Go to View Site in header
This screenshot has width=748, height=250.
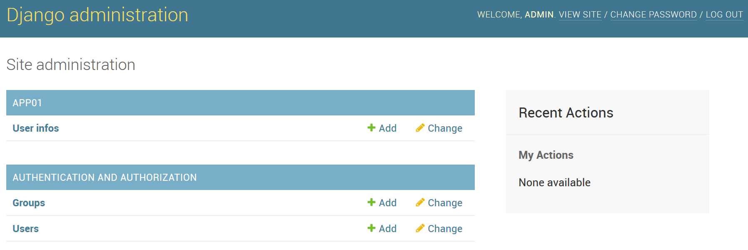(x=580, y=15)
